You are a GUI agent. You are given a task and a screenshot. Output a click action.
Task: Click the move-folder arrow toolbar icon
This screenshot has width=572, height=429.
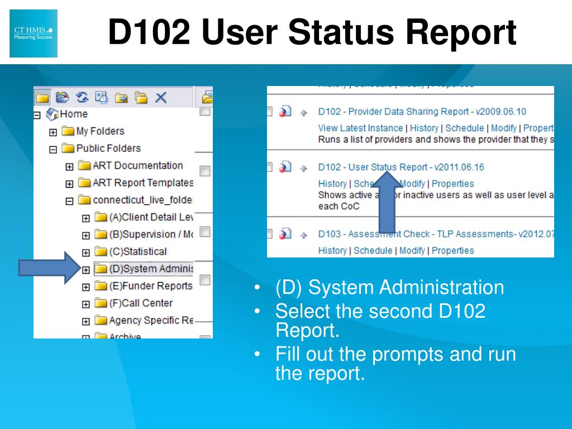(x=121, y=98)
